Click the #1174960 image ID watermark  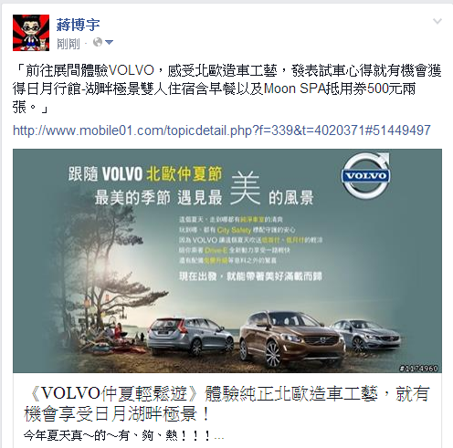click(418, 369)
